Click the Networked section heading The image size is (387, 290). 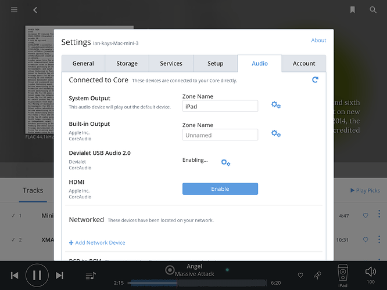pyautogui.click(x=87, y=220)
